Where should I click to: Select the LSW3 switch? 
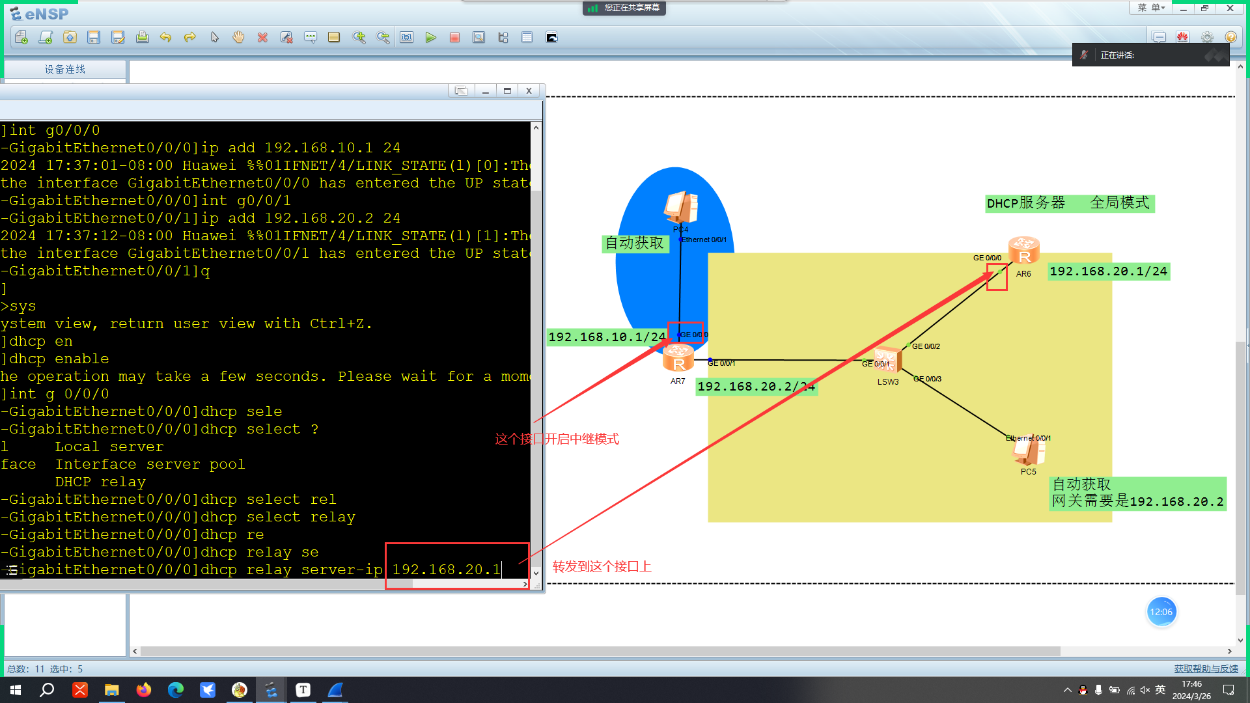(x=887, y=359)
